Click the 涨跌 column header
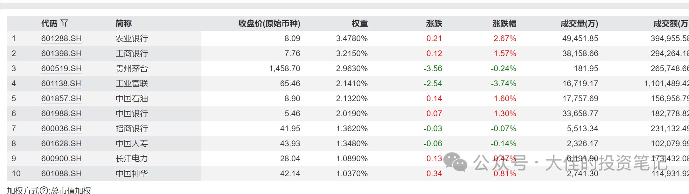 tap(434, 23)
